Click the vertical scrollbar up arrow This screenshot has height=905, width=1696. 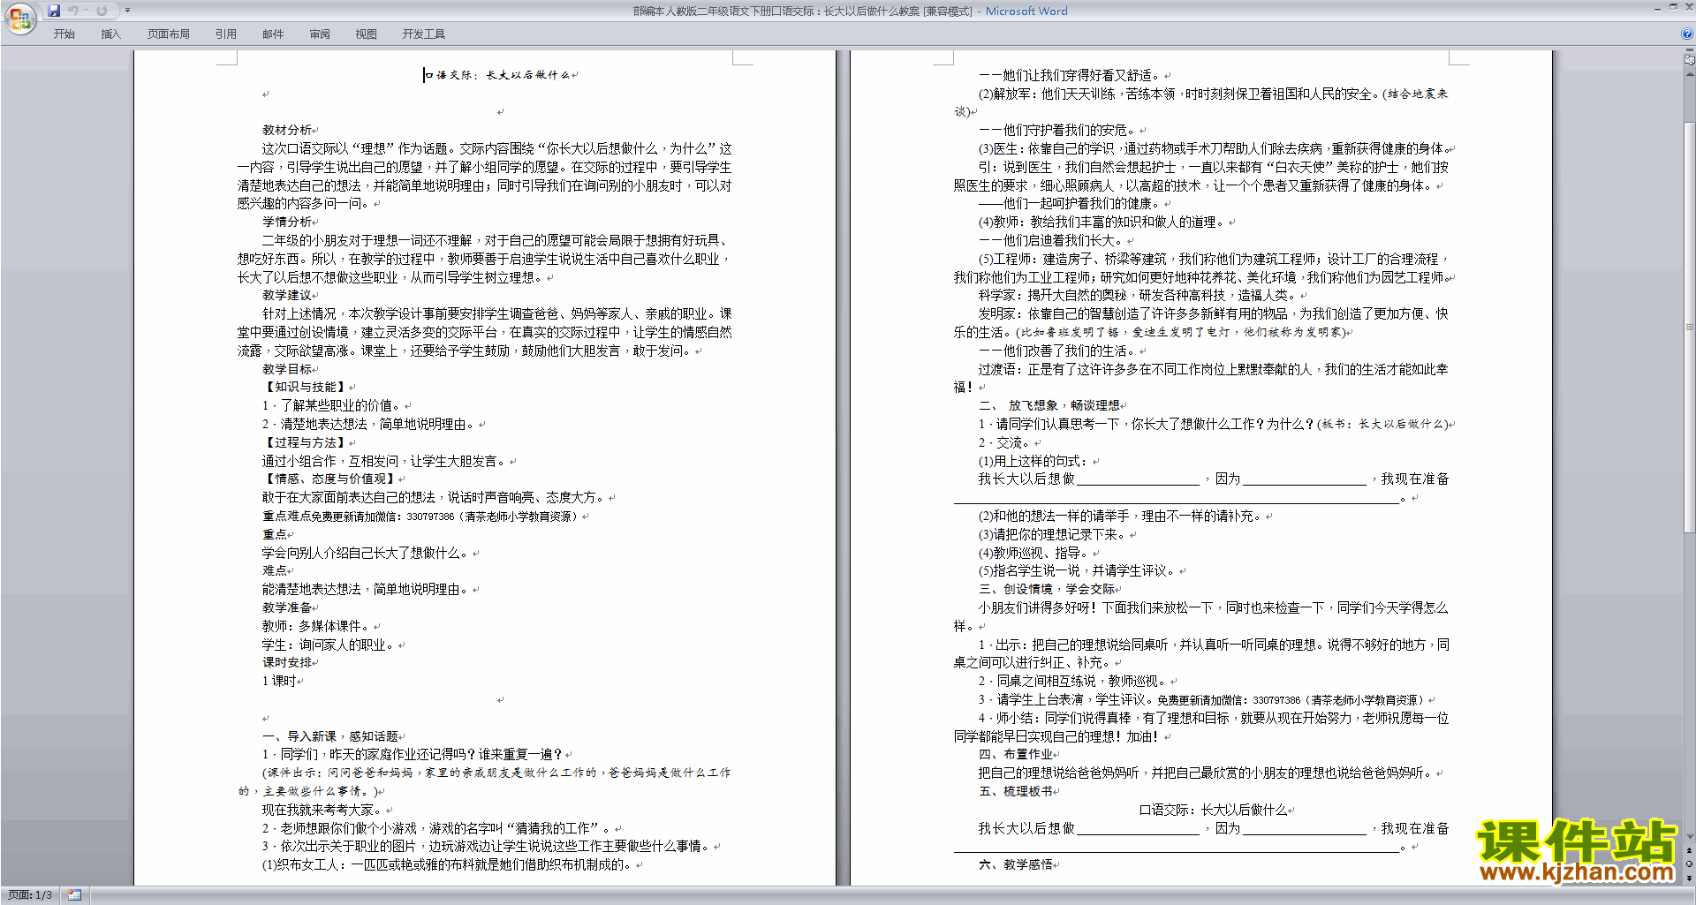(x=1689, y=73)
